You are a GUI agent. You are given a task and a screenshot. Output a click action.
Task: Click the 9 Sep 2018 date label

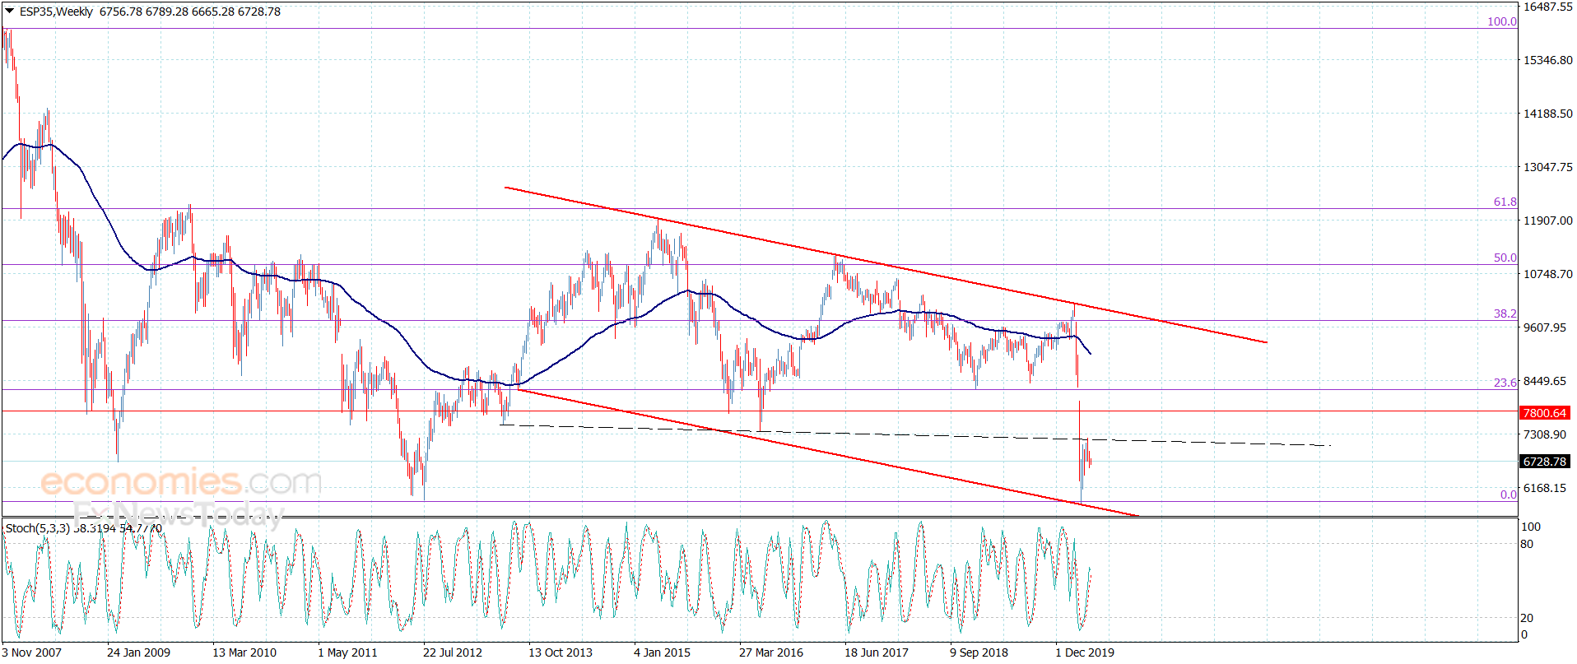point(979,652)
